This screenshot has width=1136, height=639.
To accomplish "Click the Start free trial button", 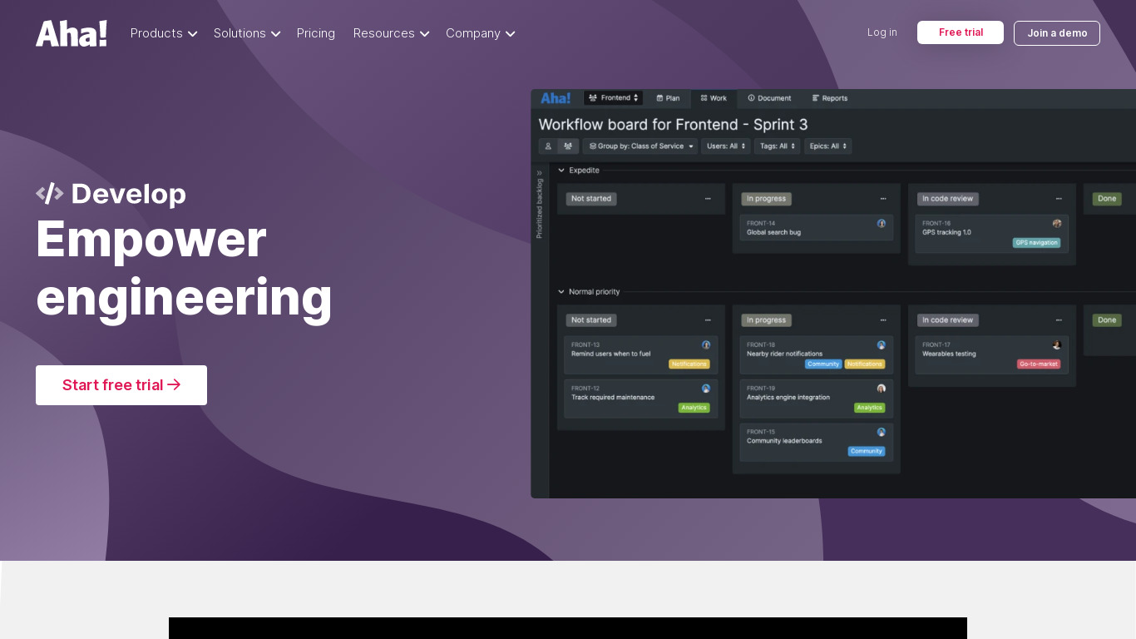I will pyautogui.click(x=121, y=385).
